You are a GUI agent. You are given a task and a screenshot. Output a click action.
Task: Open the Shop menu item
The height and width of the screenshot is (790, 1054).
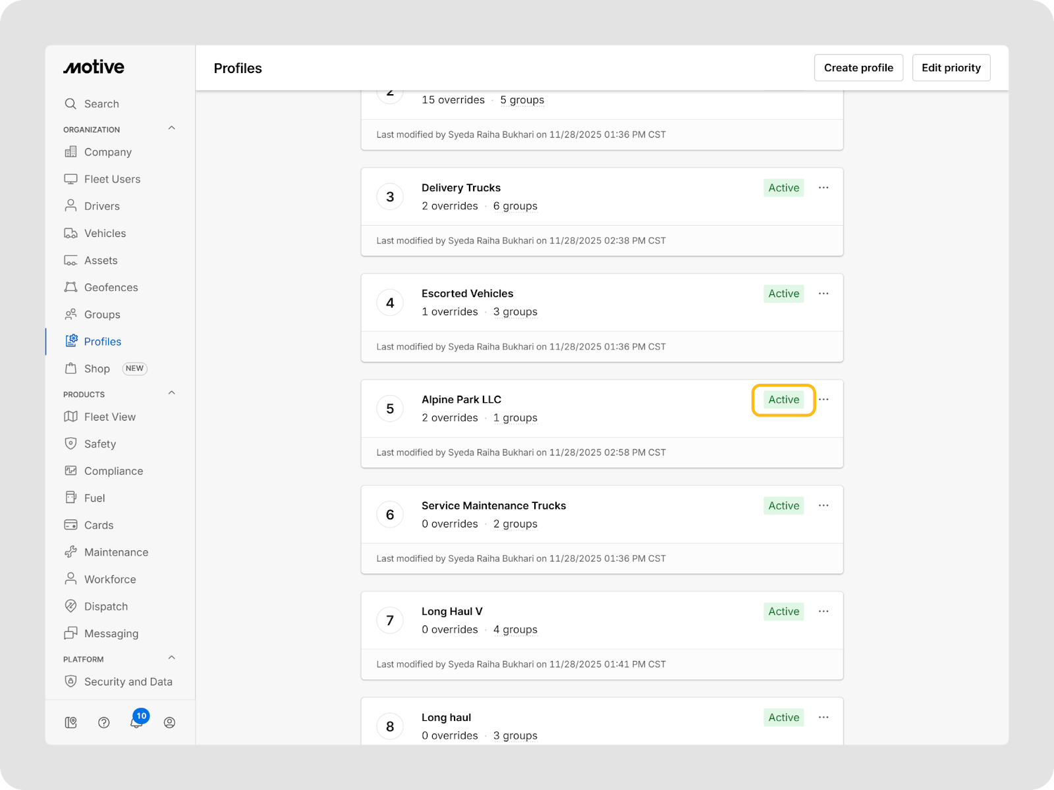tap(97, 369)
